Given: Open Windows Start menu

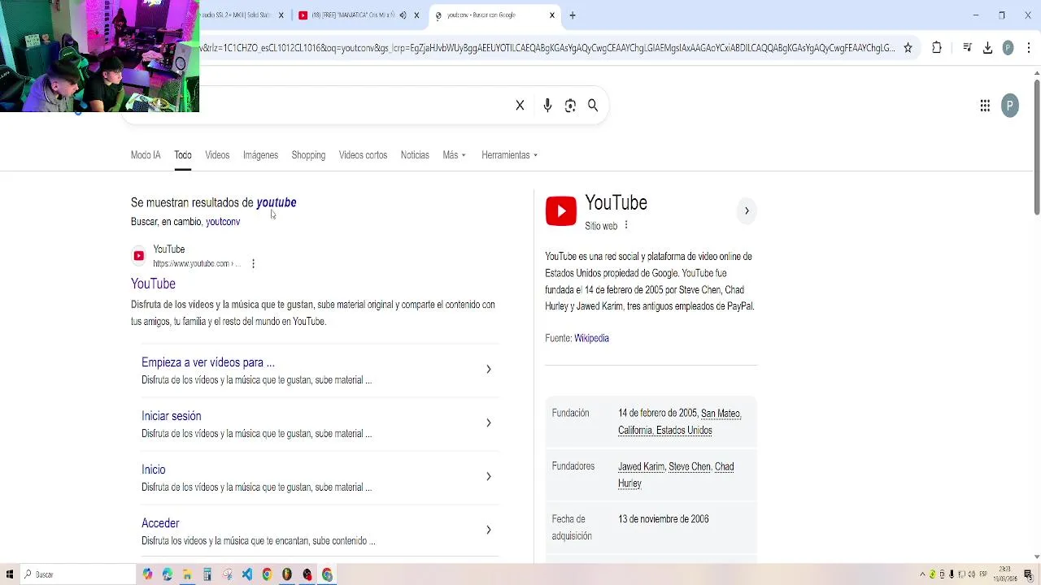Looking at the screenshot, I should (x=10, y=574).
